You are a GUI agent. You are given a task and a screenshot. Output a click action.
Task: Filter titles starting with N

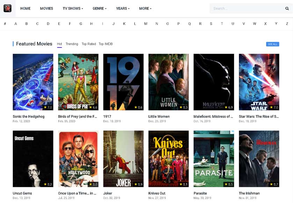pos(157,24)
